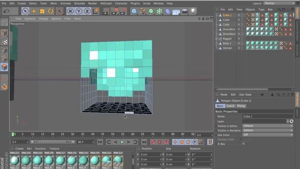Expand the Rigged object hierarchy
This screenshot has width=300, height=169.
[217, 38]
